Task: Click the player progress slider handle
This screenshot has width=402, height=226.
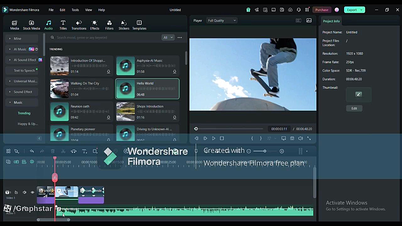Action: click(x=196, y=129)
